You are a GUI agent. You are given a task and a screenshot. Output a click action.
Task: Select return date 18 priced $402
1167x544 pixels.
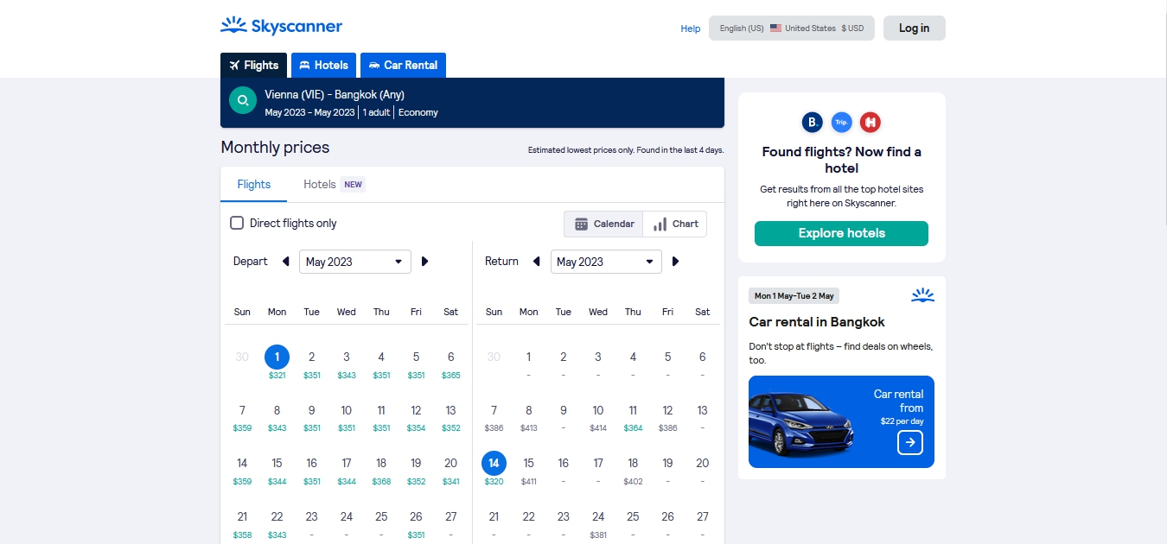point(633,470)
